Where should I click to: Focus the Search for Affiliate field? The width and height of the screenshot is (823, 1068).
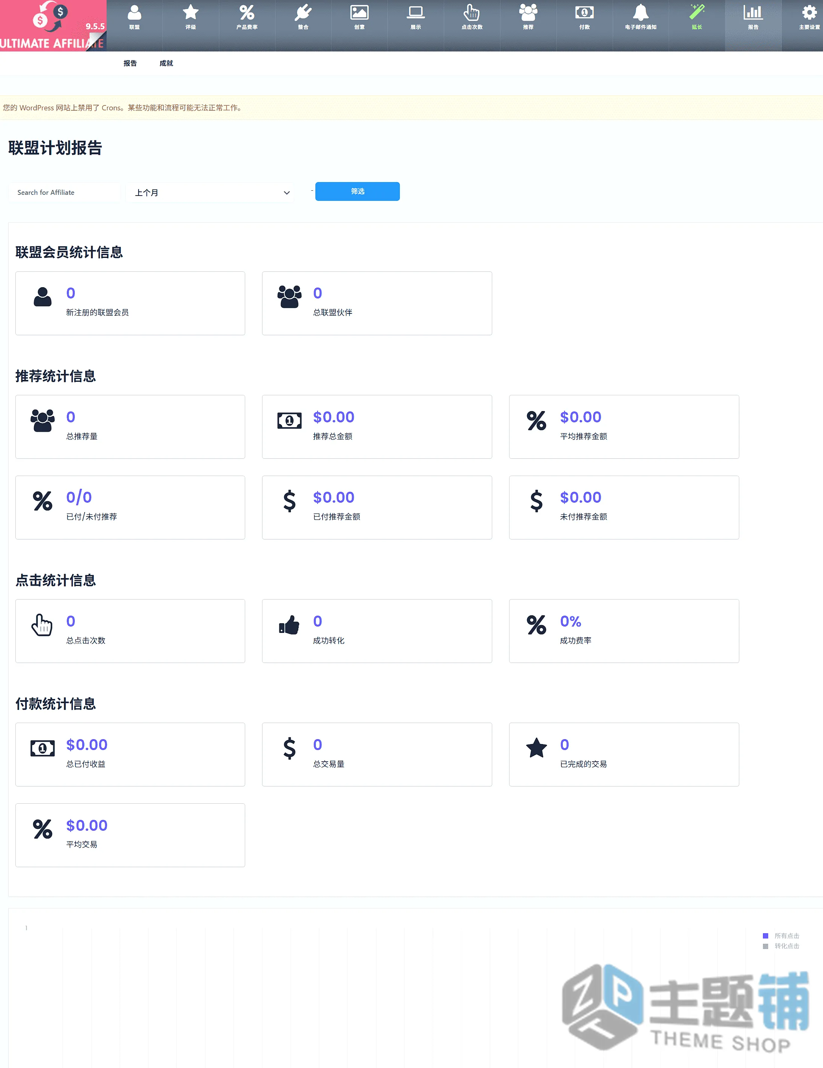[x=64, y=192]
